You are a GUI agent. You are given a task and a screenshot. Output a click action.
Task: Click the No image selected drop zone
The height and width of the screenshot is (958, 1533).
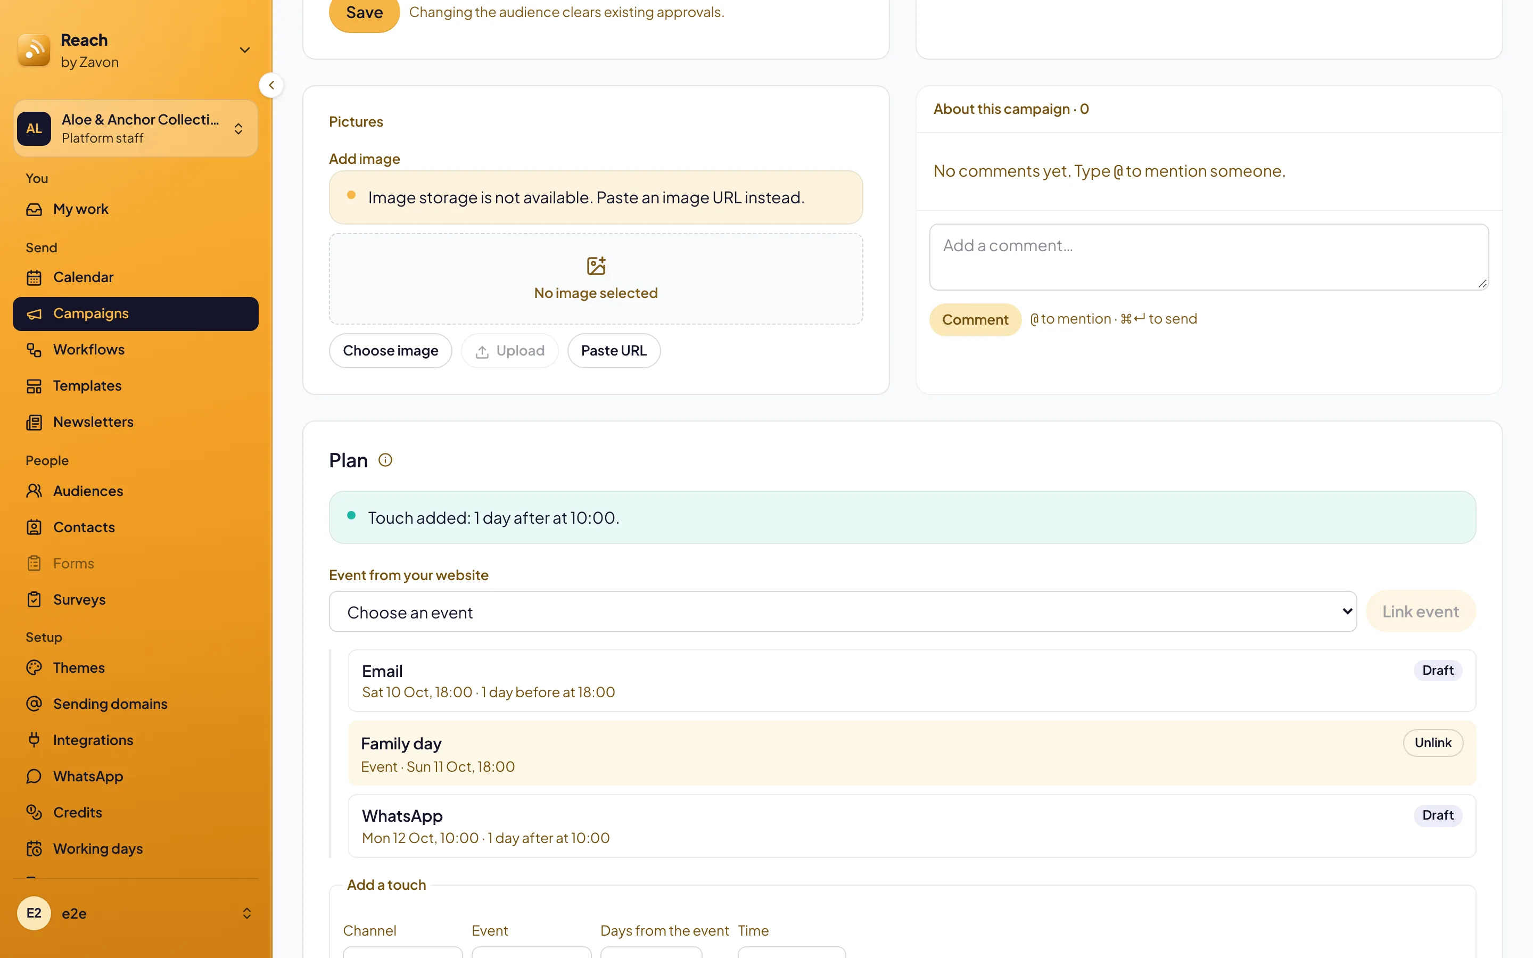tap(596, 279)
